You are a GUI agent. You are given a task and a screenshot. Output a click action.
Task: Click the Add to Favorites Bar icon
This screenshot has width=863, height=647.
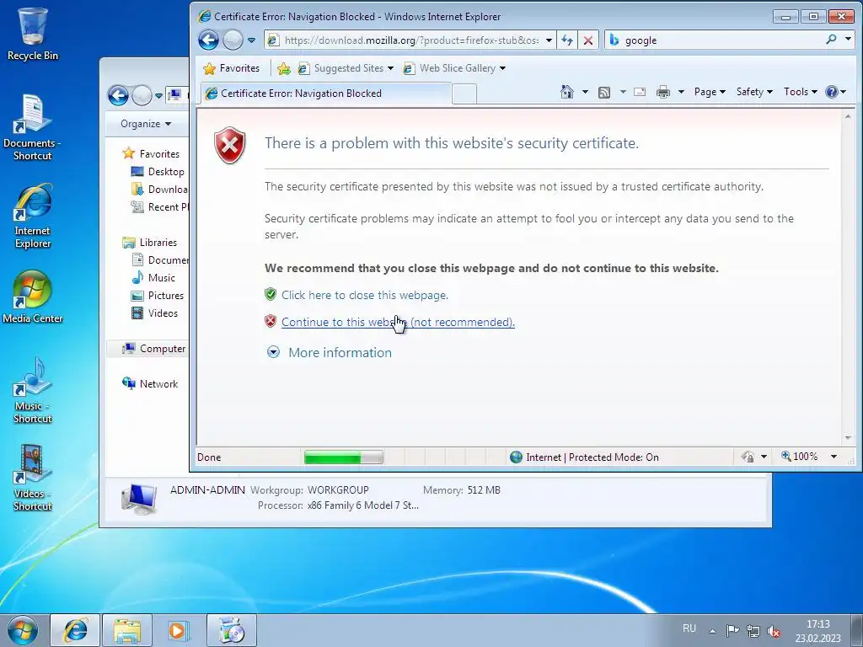coord(284,68)
